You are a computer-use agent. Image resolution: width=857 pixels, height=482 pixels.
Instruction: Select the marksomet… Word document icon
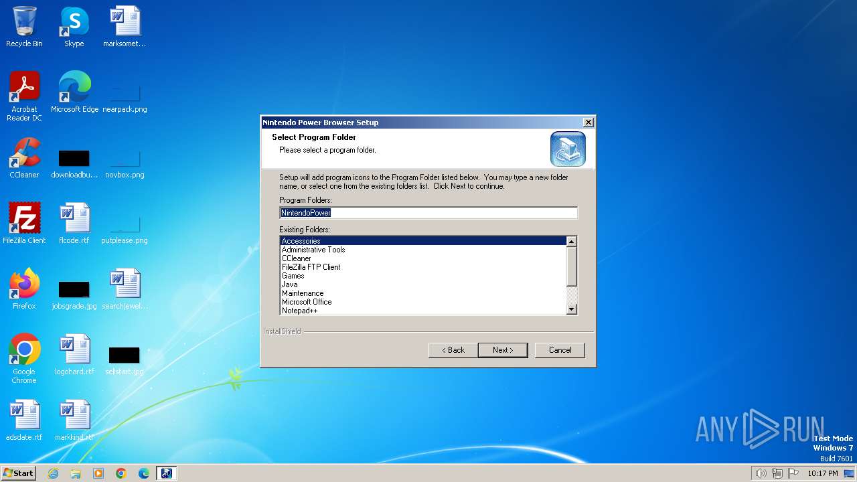tap(125, 27)
